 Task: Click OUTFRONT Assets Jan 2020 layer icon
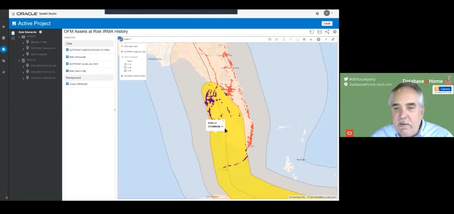click(x=67, y=64)
